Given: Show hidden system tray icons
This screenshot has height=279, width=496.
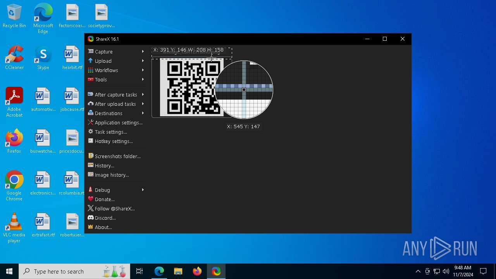Looking at the screenshot, I should (x=418, y=271).
